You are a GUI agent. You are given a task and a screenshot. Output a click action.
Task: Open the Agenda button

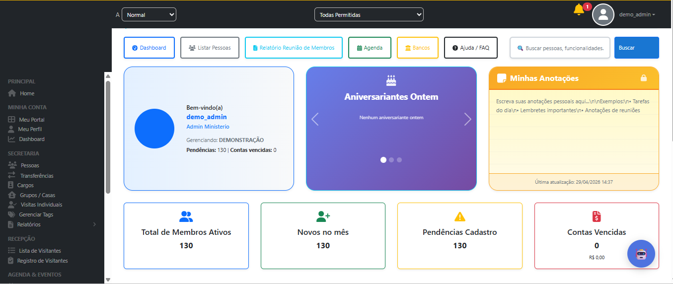[370, 48]
